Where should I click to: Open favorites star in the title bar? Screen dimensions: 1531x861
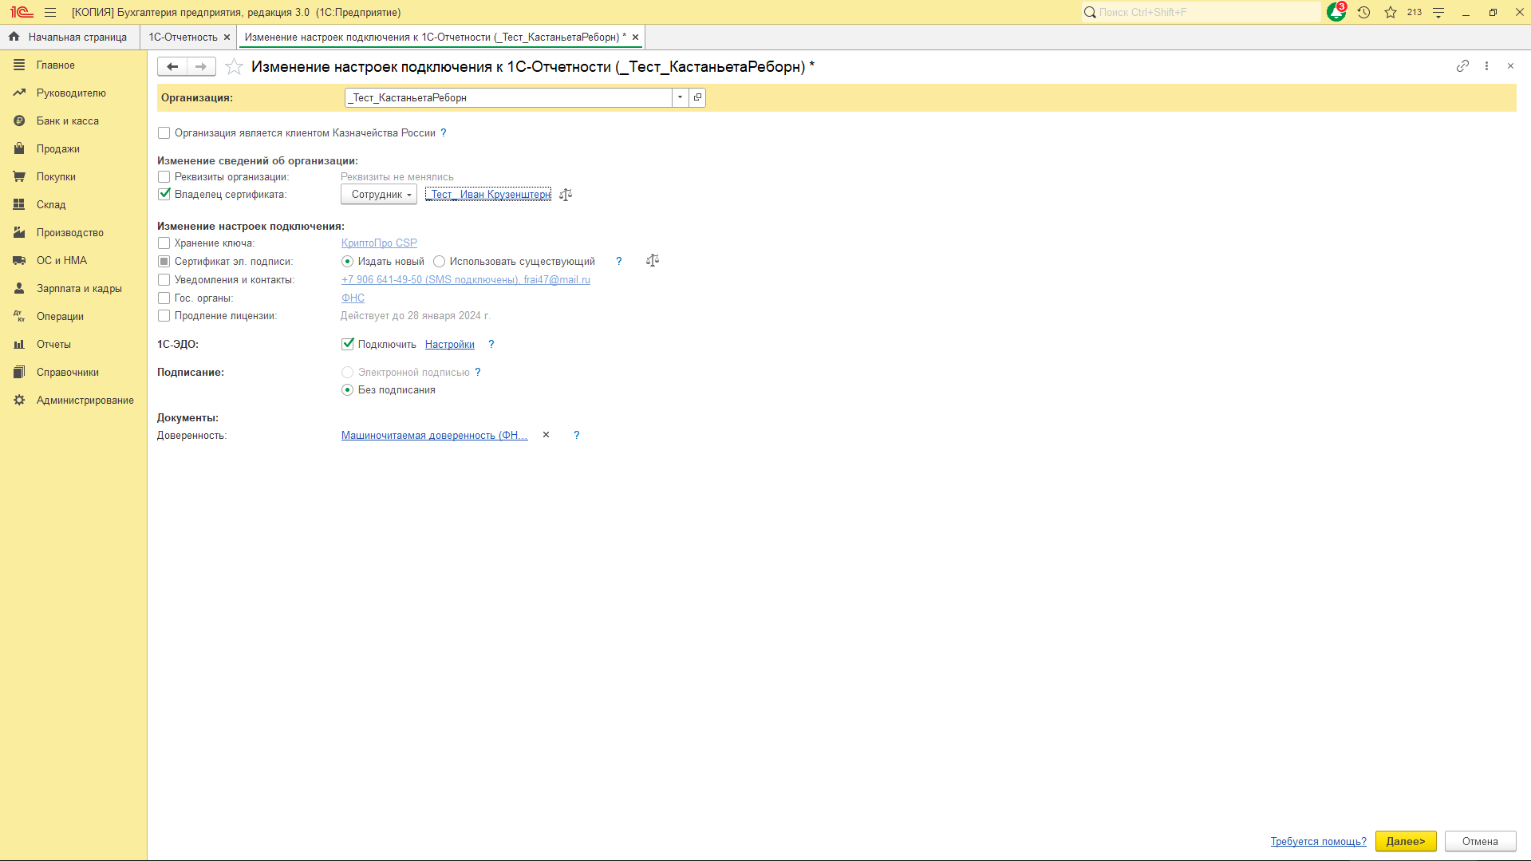(x=1391, y=12)
